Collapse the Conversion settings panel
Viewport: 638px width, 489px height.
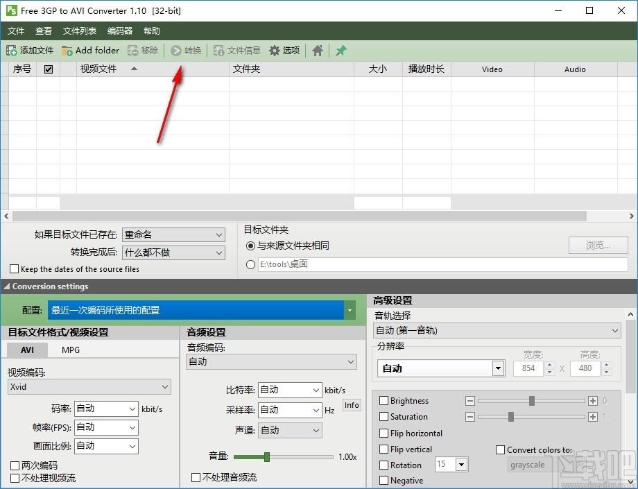6,286
